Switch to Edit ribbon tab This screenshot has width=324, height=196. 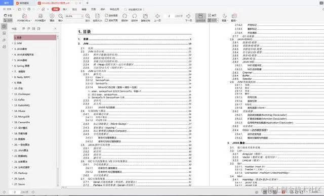click(84, 9)
